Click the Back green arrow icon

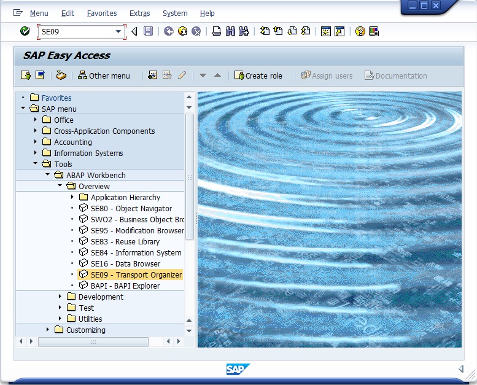pyautogui.click(x=169, y=31)
